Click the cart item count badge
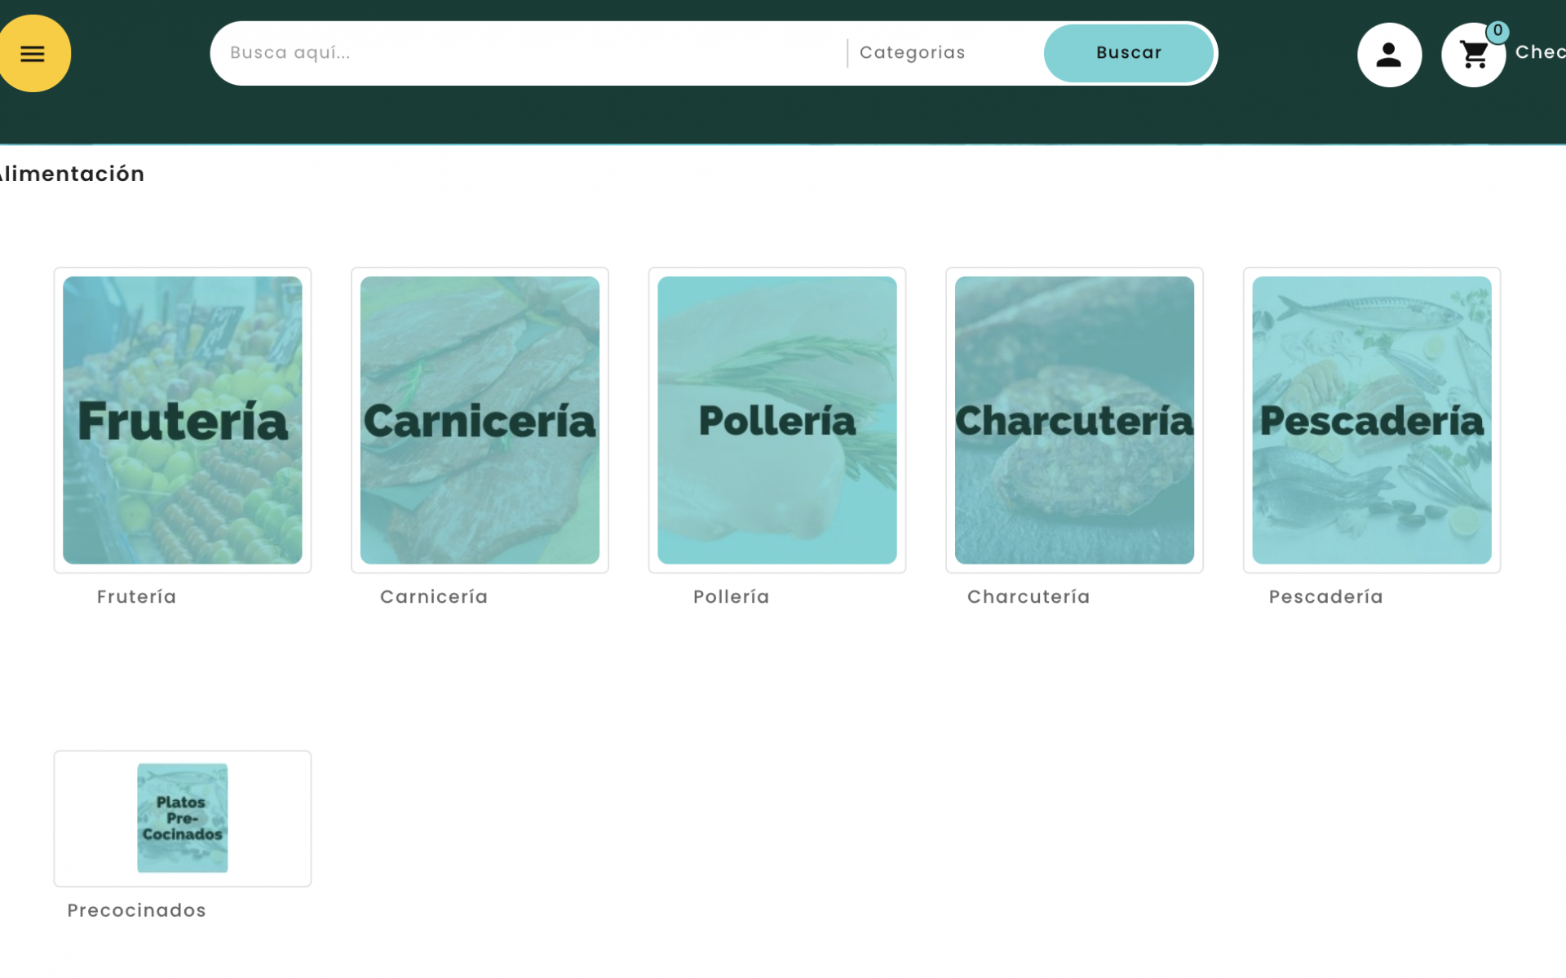The image size is (1566, 978). [1497, 31]
